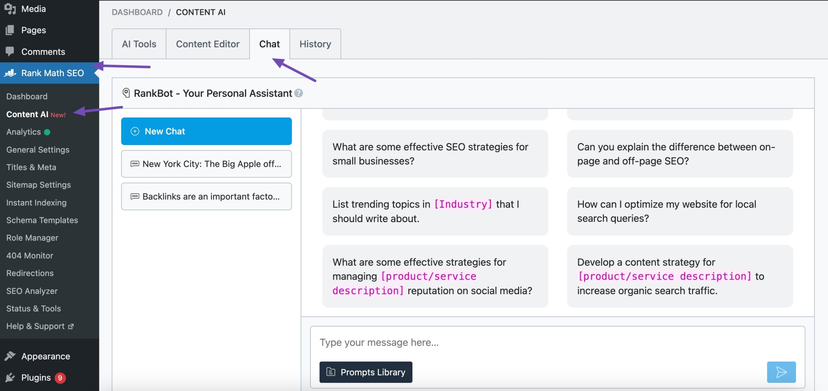
Task: Select optimize for local search queries prompt
Action: (x=680, y=211)
